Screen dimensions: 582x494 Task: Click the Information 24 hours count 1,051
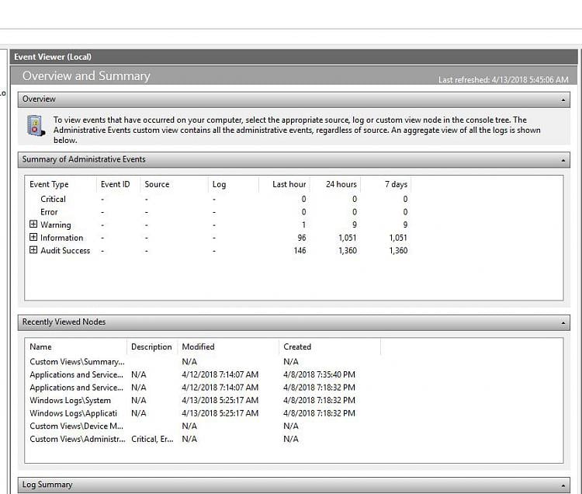tap(348, 238)
